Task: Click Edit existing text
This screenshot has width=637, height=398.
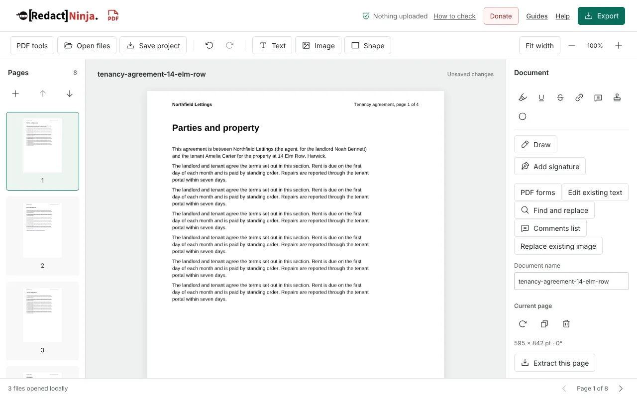Action: pyautogui.click(x=595, y=192)
